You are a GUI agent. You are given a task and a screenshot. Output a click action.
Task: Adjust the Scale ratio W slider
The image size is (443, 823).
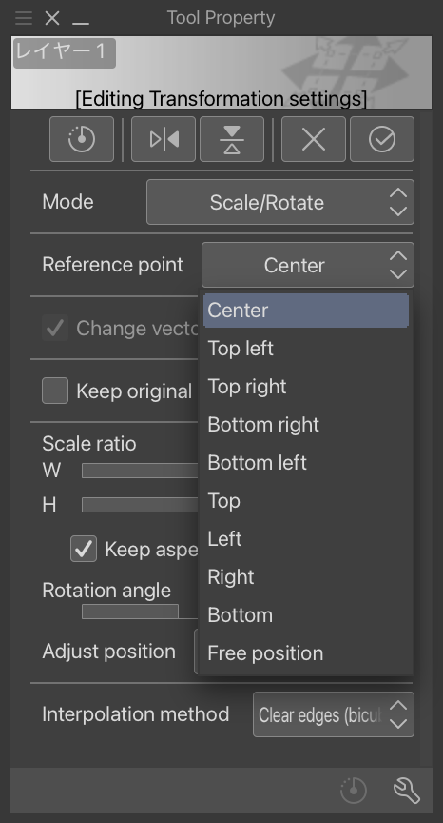click(x=140, y=471)
